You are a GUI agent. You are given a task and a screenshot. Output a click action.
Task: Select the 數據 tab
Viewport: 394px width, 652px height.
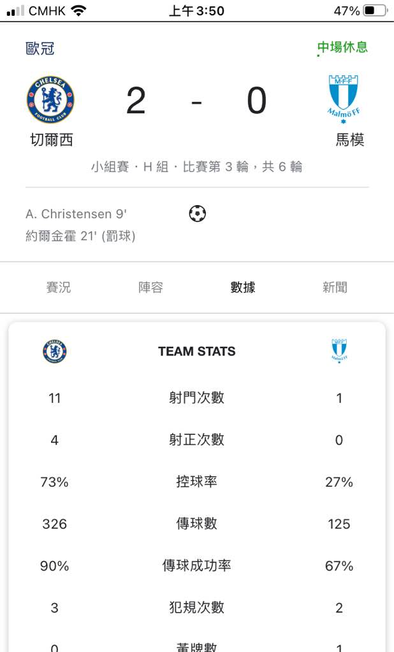243,287
